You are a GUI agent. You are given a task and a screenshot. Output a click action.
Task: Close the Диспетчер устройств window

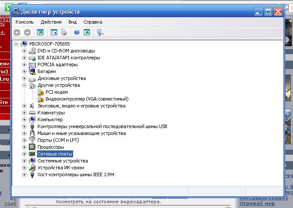[x=278, y=12]
